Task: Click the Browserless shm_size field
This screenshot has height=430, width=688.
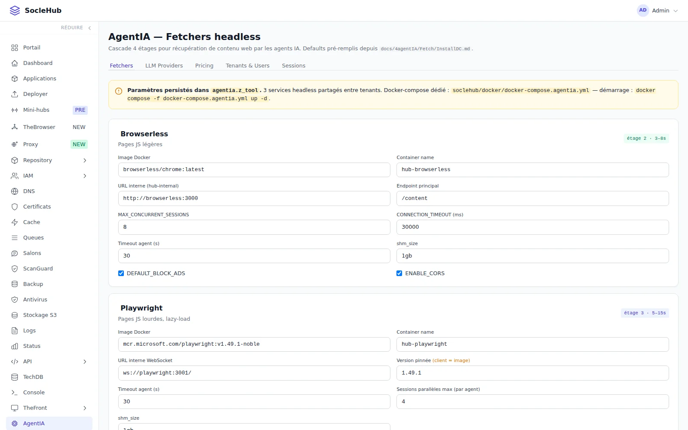Action: click(x=533, y=256)
